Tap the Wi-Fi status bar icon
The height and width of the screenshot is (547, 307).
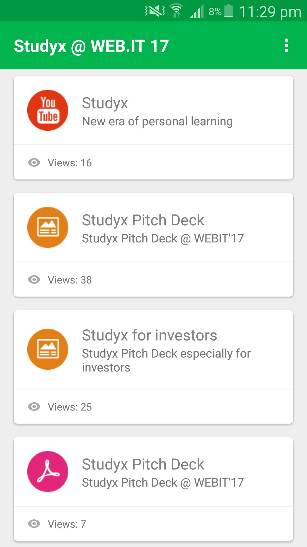coord(176,11)
